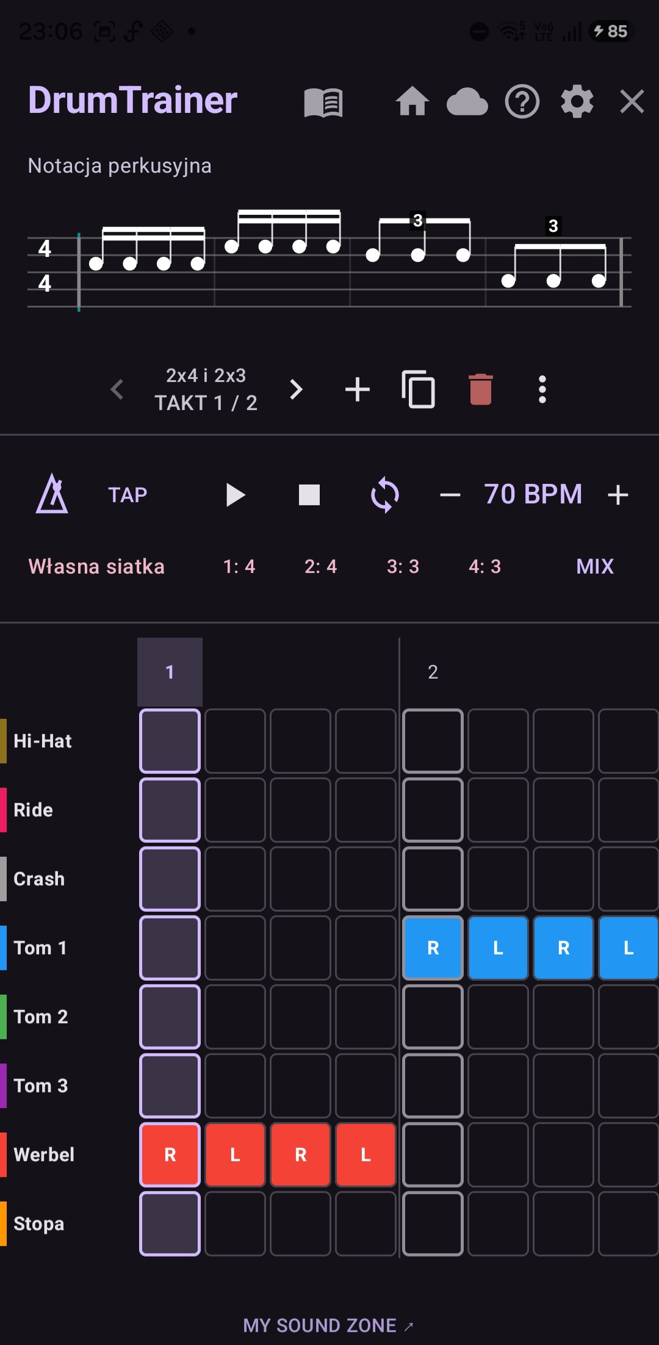Go to home screen icon
Viewport: 659px width, 1345px height.
click(x=412, y=101)
